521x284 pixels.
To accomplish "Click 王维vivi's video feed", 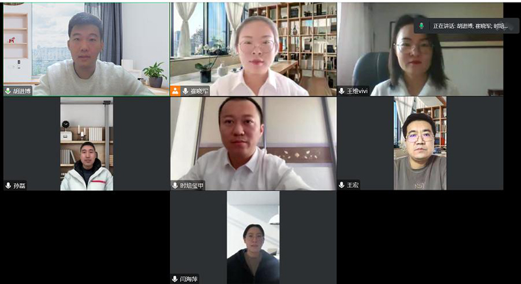I will 420,50.
